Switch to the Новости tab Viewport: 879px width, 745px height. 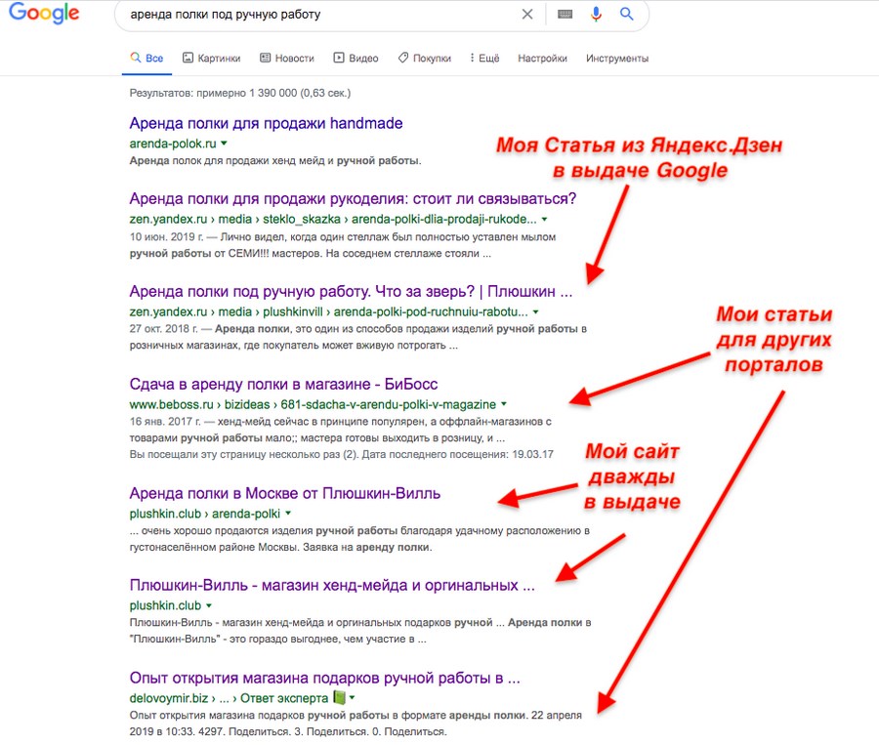(x=287, y=59)
